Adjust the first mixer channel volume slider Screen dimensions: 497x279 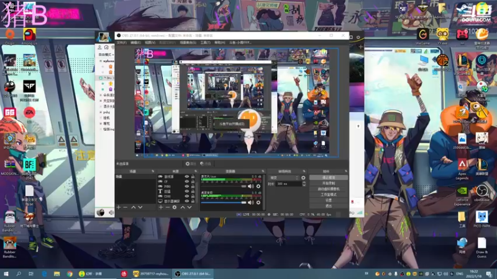[x=224, y=187]
